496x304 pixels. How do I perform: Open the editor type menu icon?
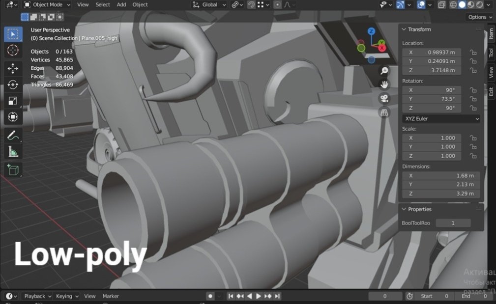point(12,5)
